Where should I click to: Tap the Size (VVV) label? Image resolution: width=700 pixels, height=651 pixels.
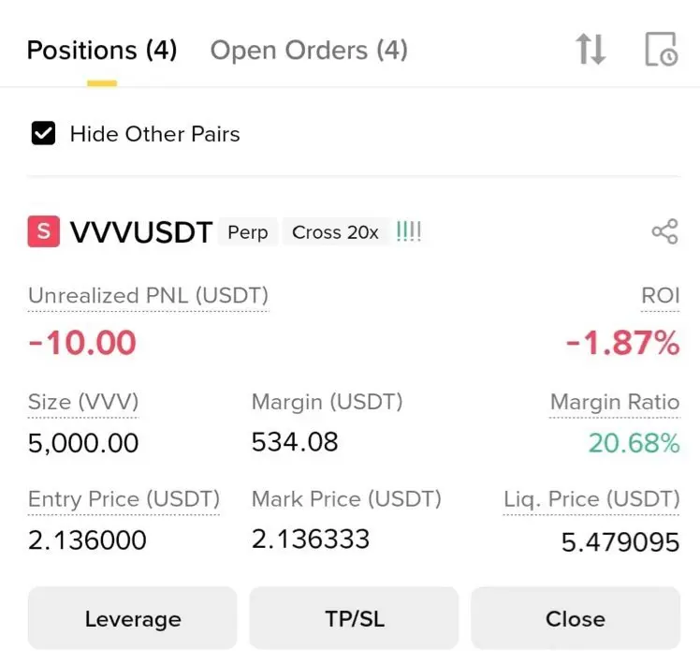83,403
